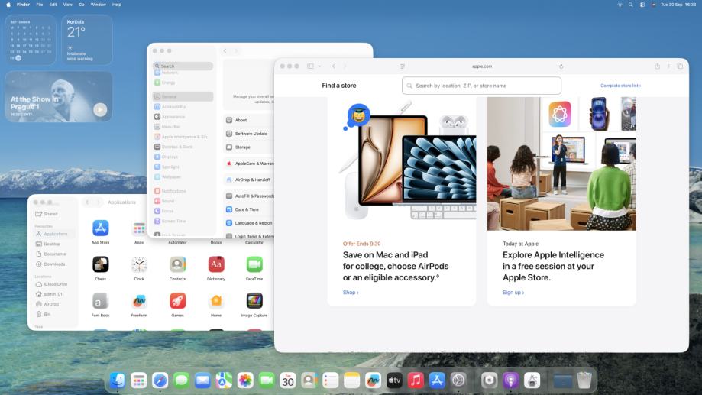Image resolution: width=702 pixels, height=395 pixels.
Task: Click Complete store list link
Action: 620,86
